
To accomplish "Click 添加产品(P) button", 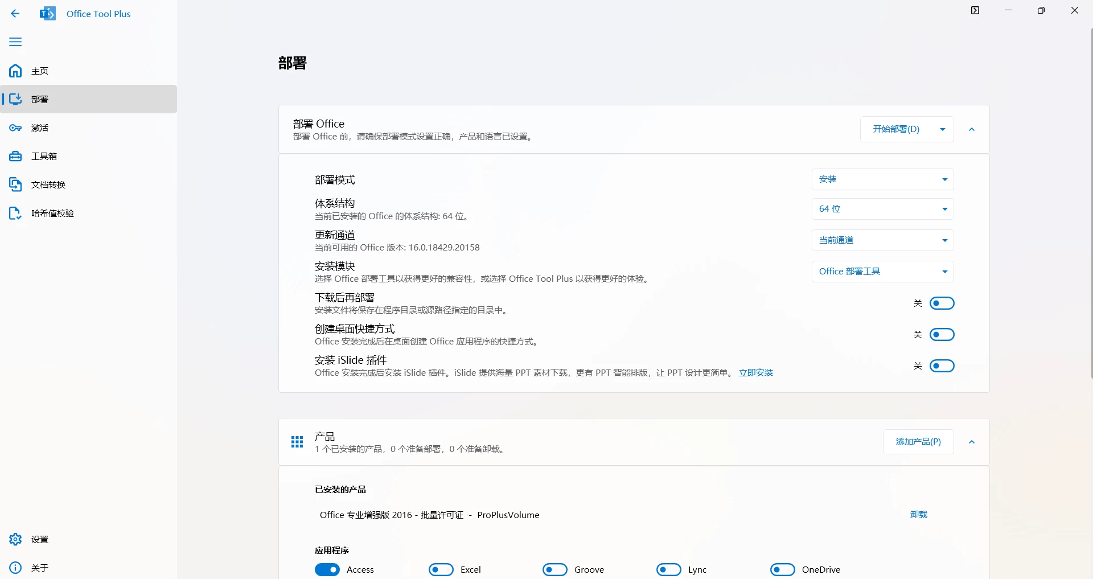I will [918, 442].
